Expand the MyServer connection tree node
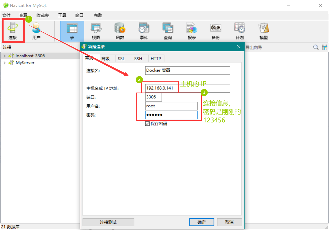Screen dimensions: 329x230 4,63
